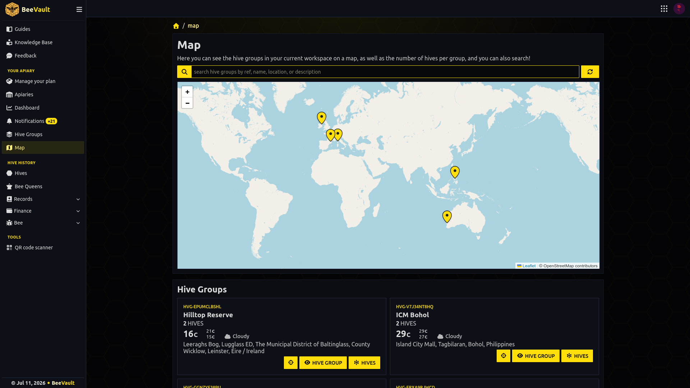Viewport: 690px width, 388px height.
Task: Select the Australia map pin marker
Action: click(x=447, y=216)
